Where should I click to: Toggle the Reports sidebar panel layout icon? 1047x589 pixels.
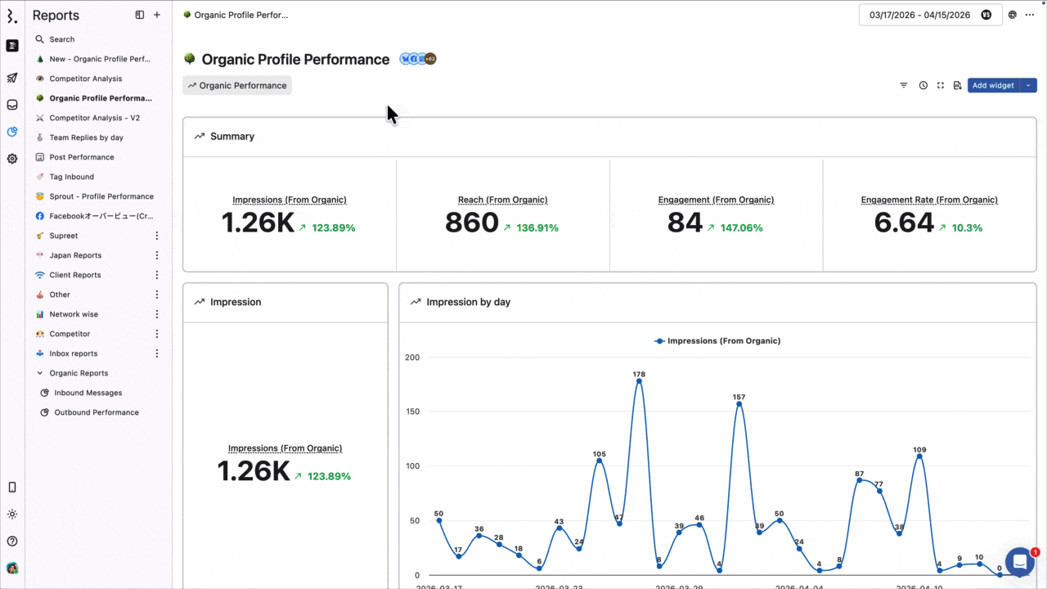click(x=140, y=15)
